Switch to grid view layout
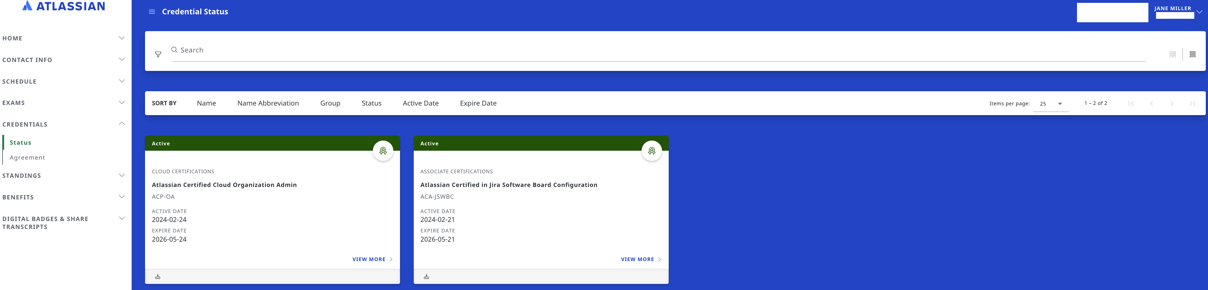 click(1172, 54)
